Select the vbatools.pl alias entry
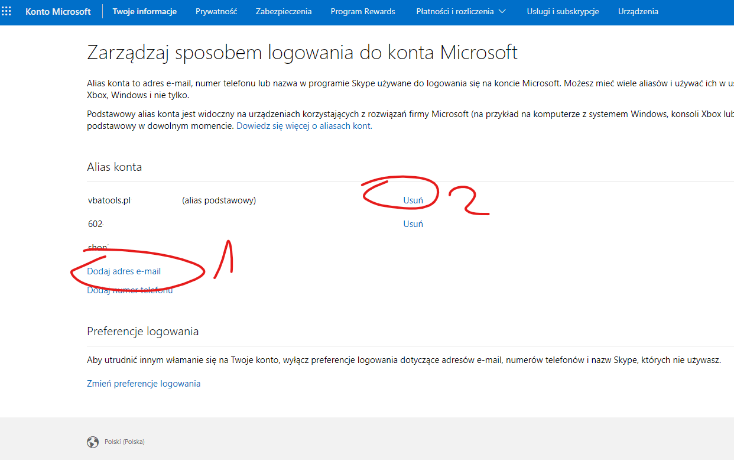This screenshot has width=734, height=470. pos(109,200)
